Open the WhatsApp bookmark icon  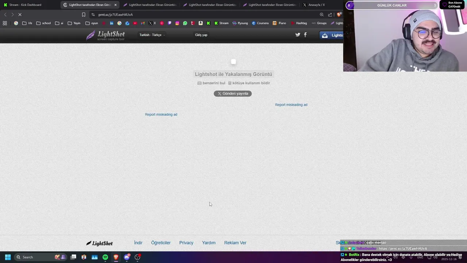point(185,23)
